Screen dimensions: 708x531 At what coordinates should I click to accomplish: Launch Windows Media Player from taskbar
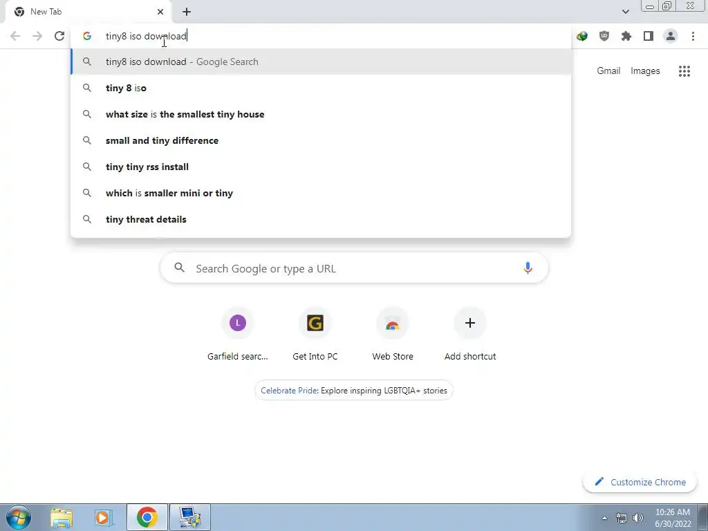pyautogui.click(x=104, y=517)
